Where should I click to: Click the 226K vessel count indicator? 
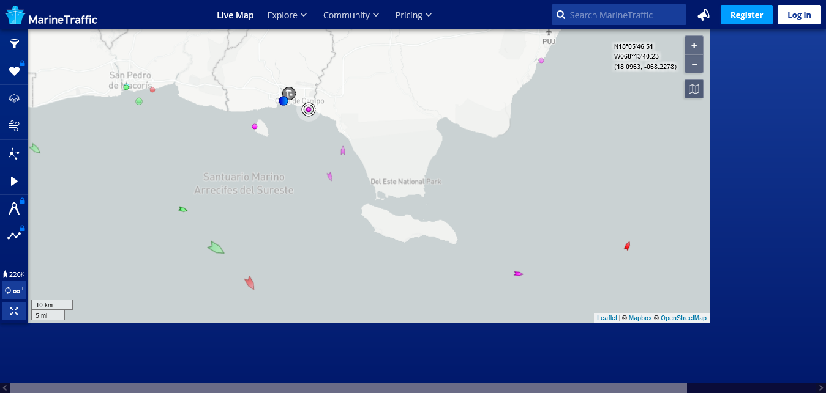(x=14, y=274)
